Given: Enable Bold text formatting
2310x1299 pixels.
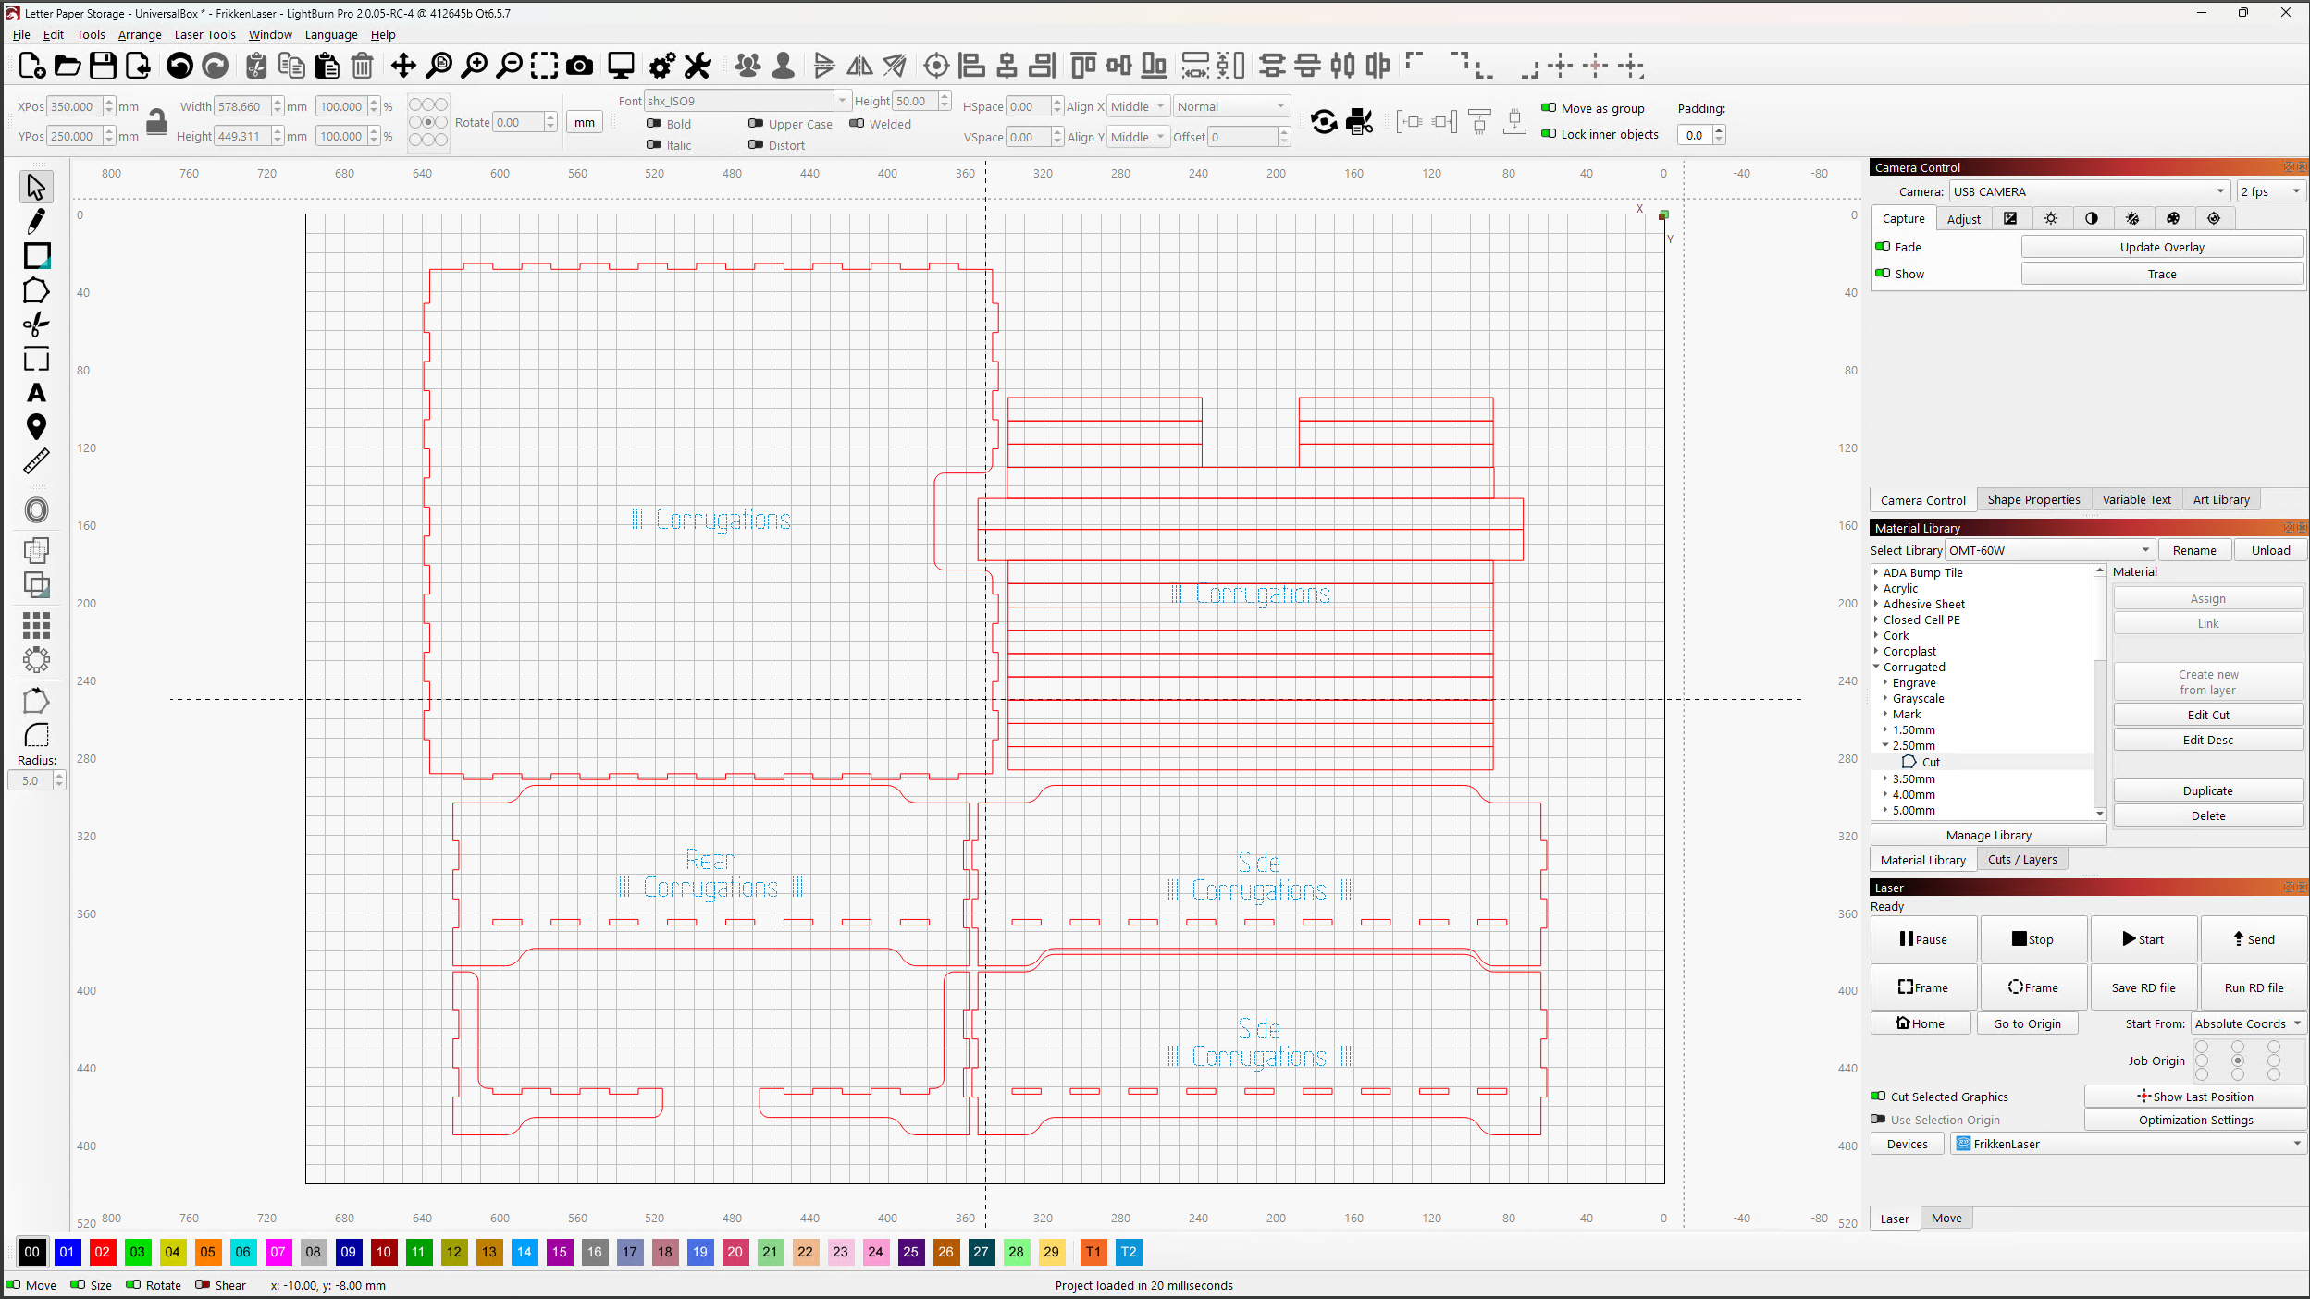Looking at the screenshot, I should pos(654,123).
